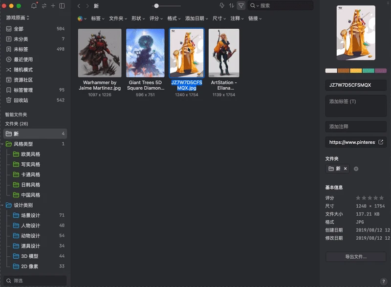Open the color filter dropdown

coord(82,19)
